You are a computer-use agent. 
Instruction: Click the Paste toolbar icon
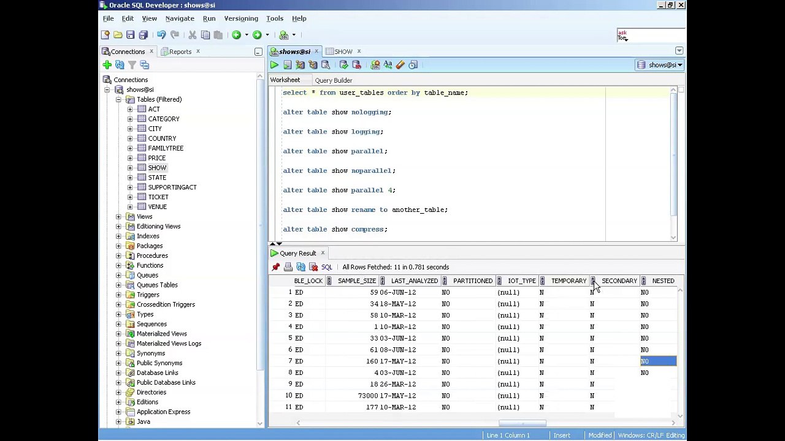pos(218,35)
